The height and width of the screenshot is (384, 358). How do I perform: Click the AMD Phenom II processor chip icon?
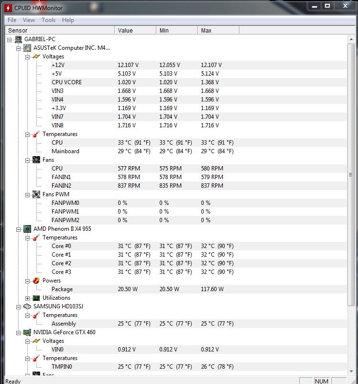(27, 229)
